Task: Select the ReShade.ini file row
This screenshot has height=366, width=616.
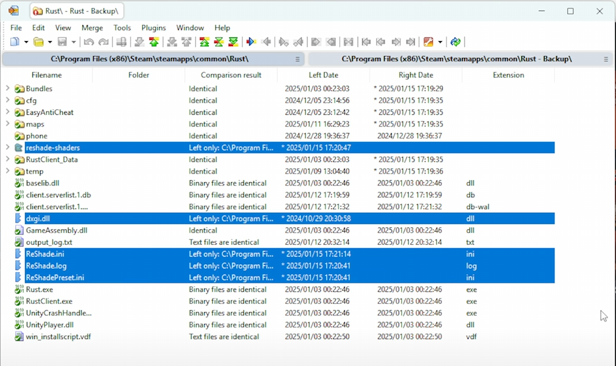Action: [289, 254]
